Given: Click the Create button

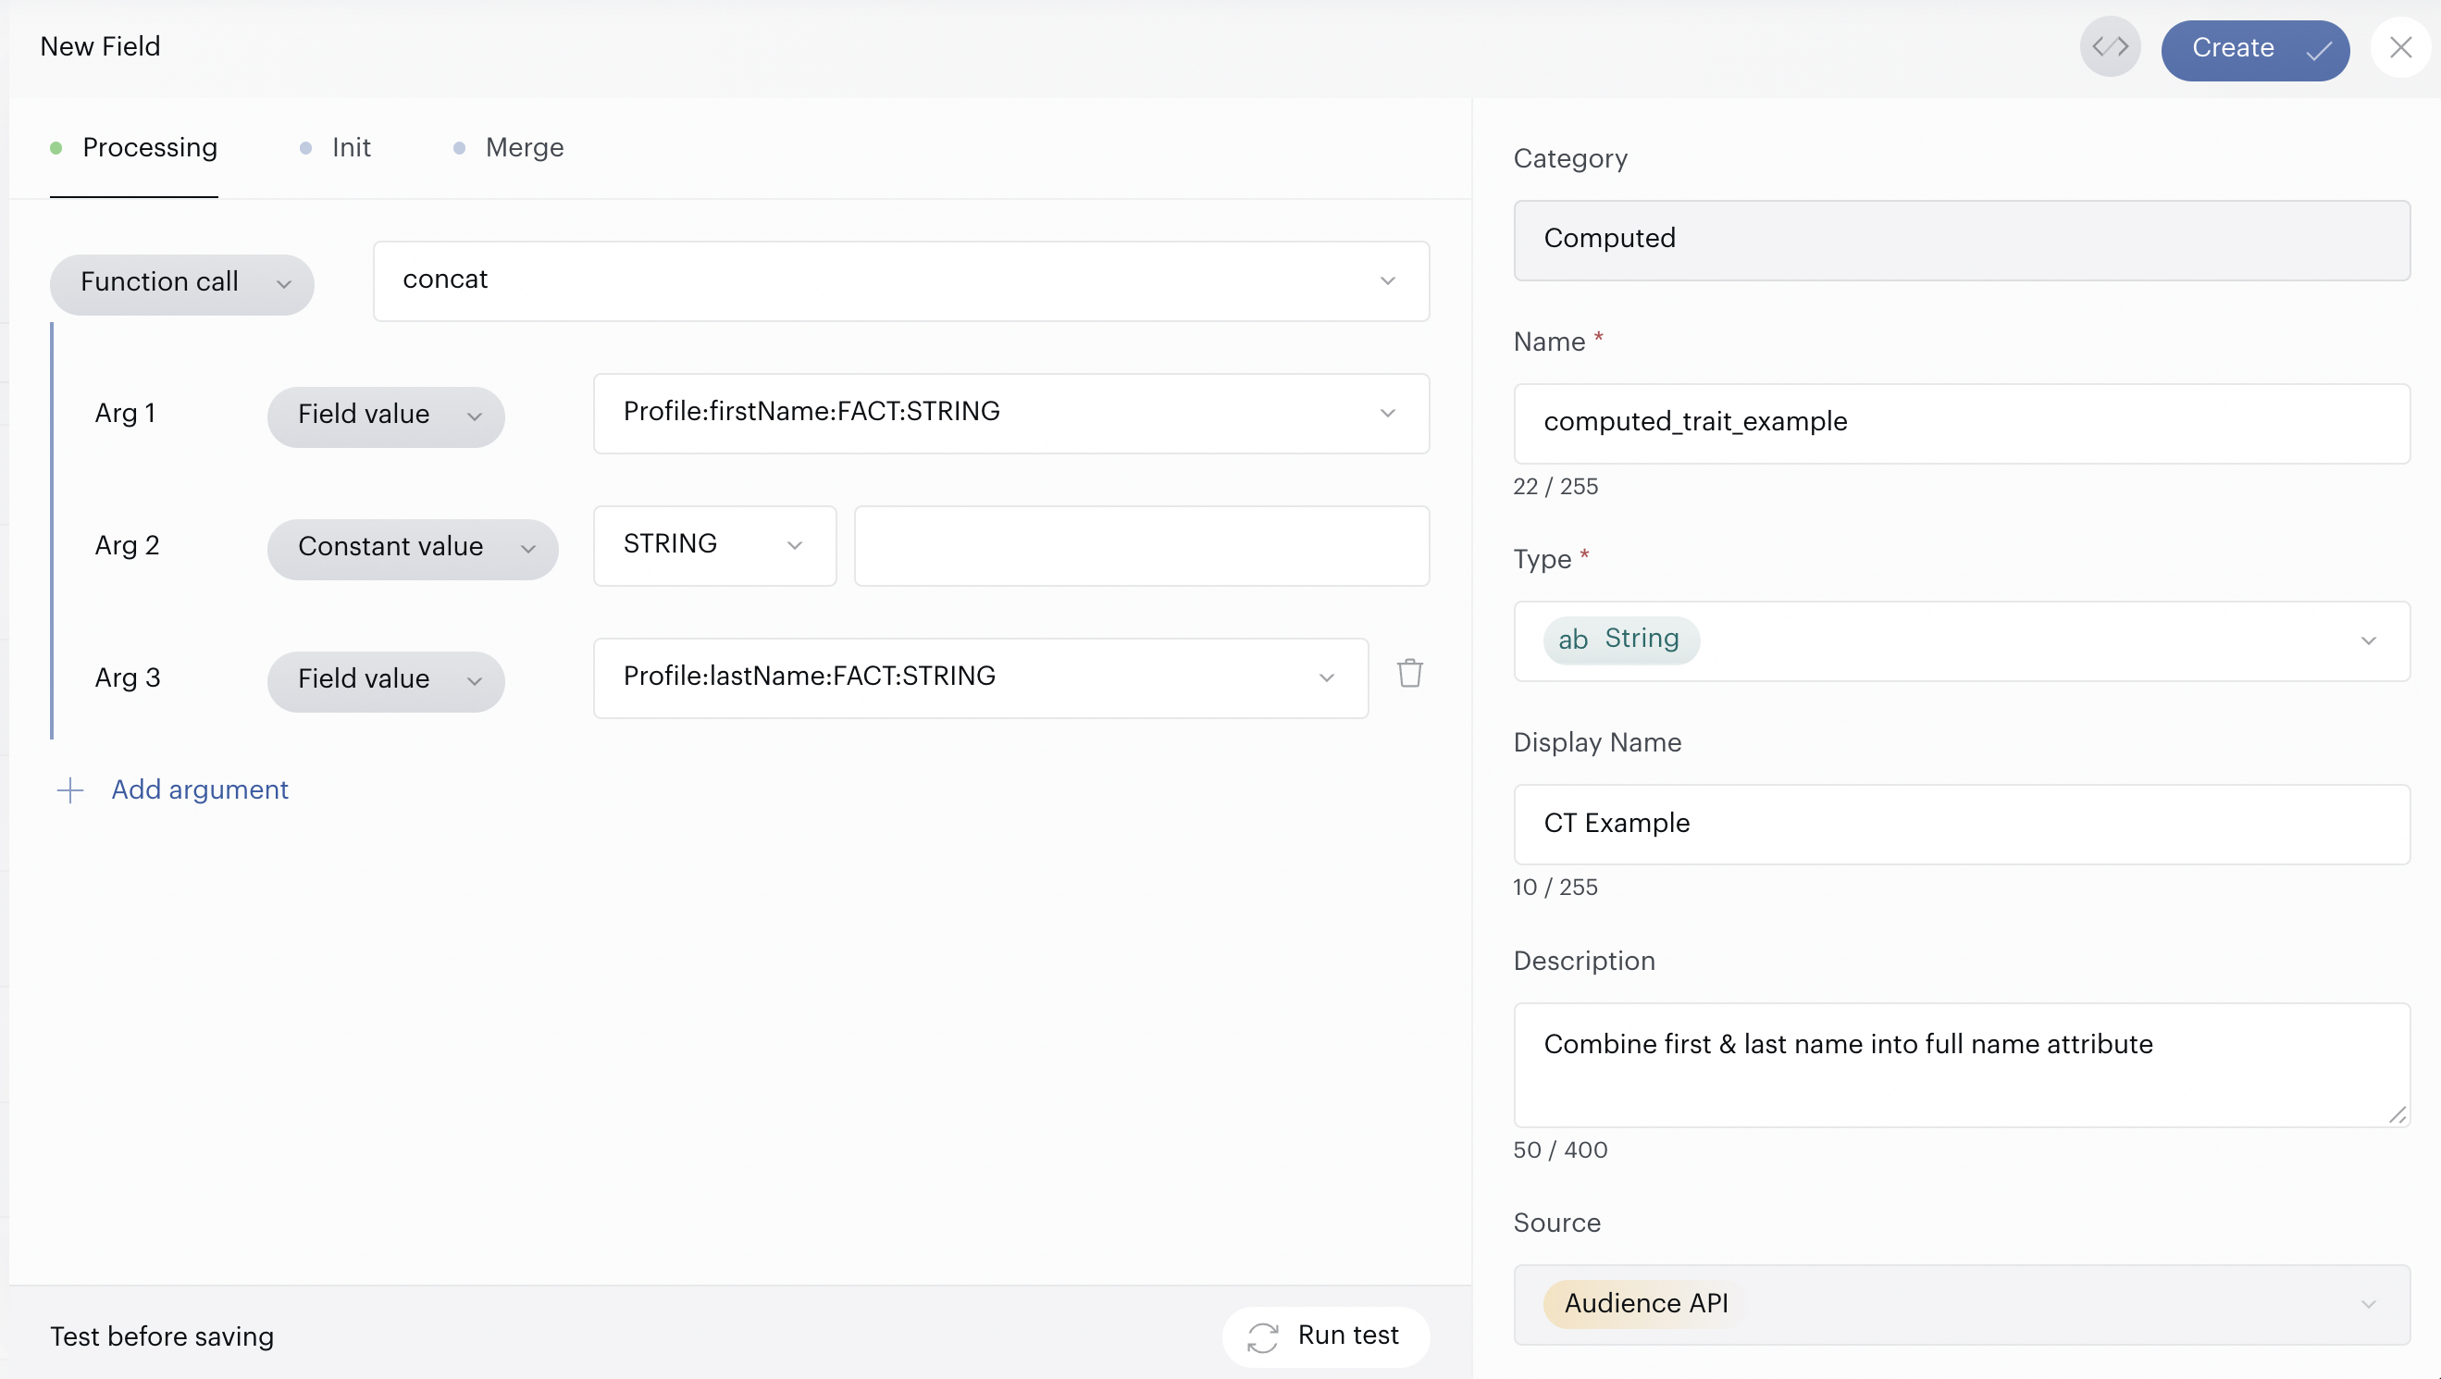Looking at the screenshot, I should click(x=2254, y=49).
